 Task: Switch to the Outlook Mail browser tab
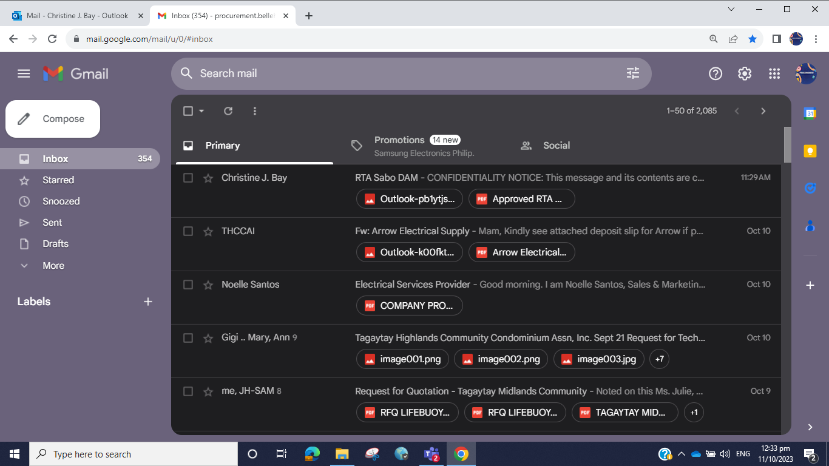point(77,16)
